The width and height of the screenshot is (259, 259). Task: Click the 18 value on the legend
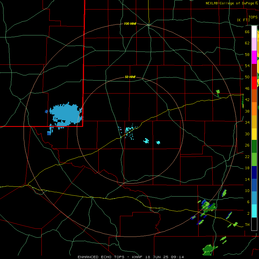pyautogui.click(x=247, y=168)
